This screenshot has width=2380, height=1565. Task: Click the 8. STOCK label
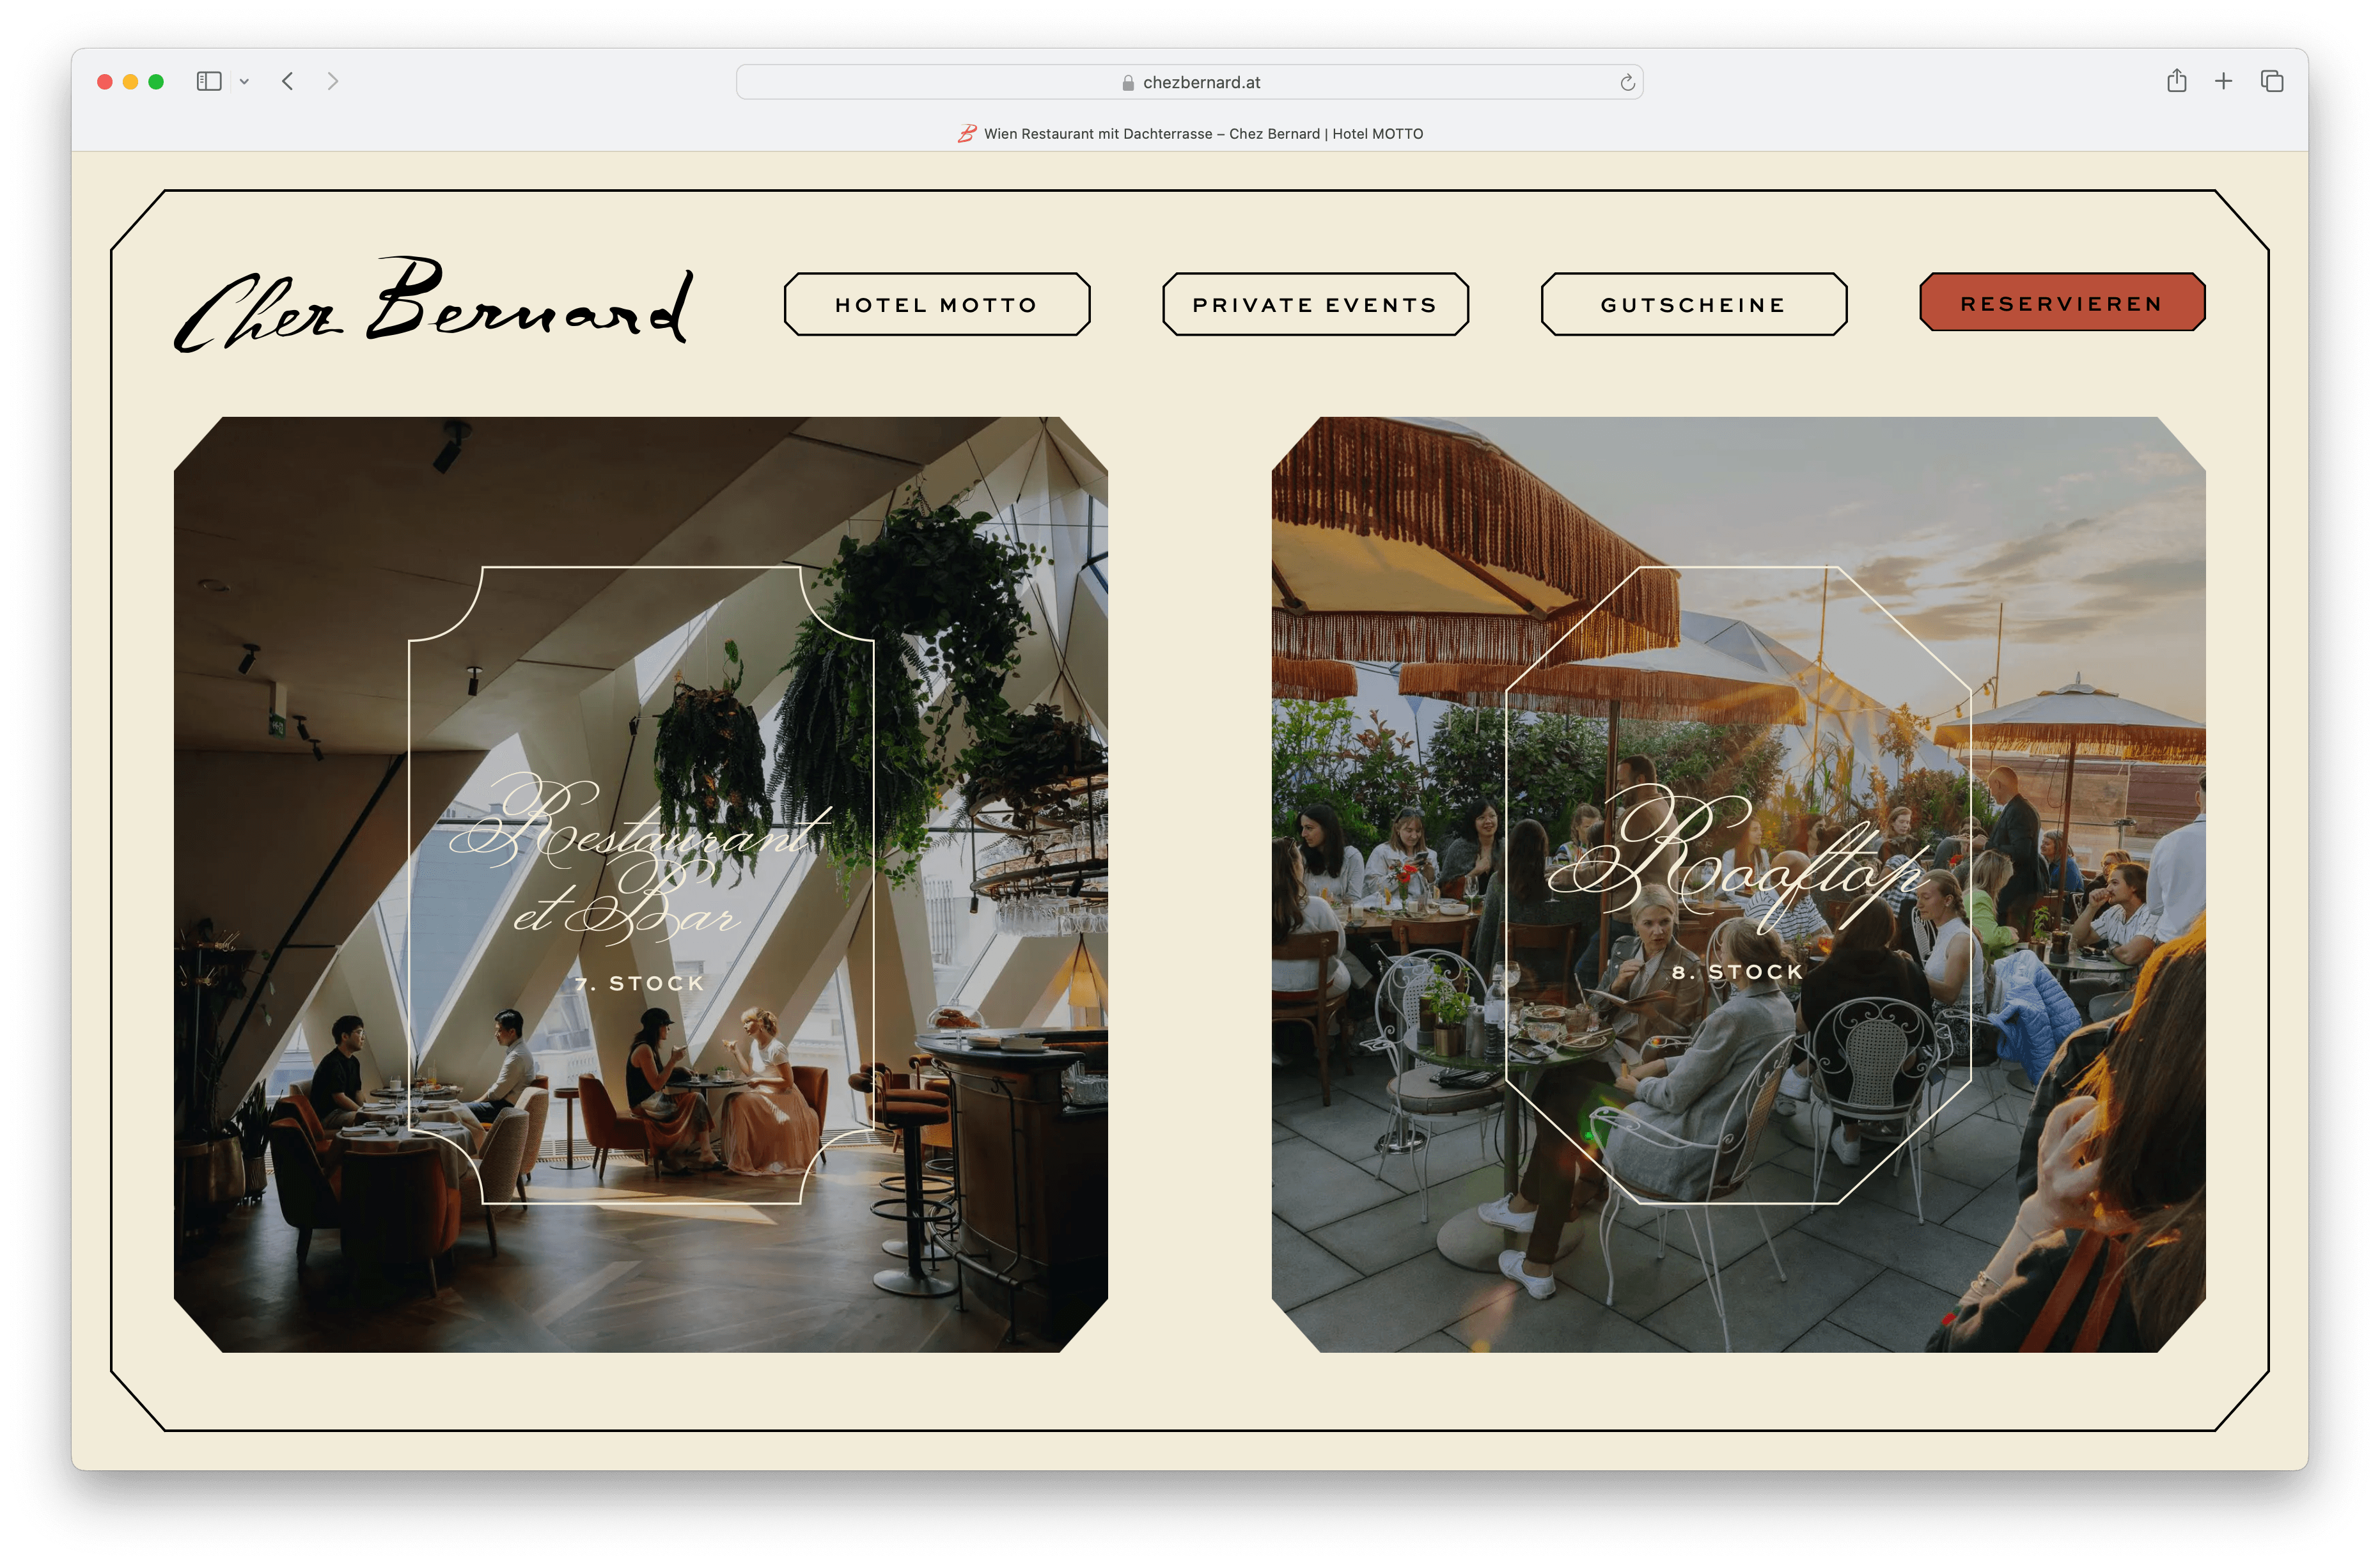pyautogui.click(x=1738, y=971)
